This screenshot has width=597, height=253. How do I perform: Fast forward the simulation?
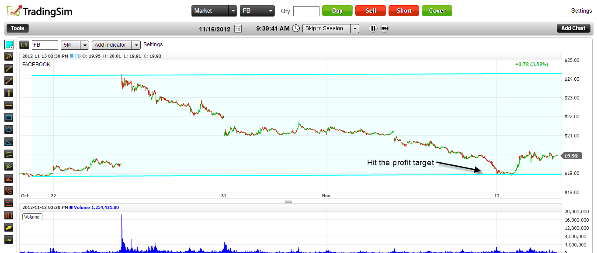click(x=385, y=28)
